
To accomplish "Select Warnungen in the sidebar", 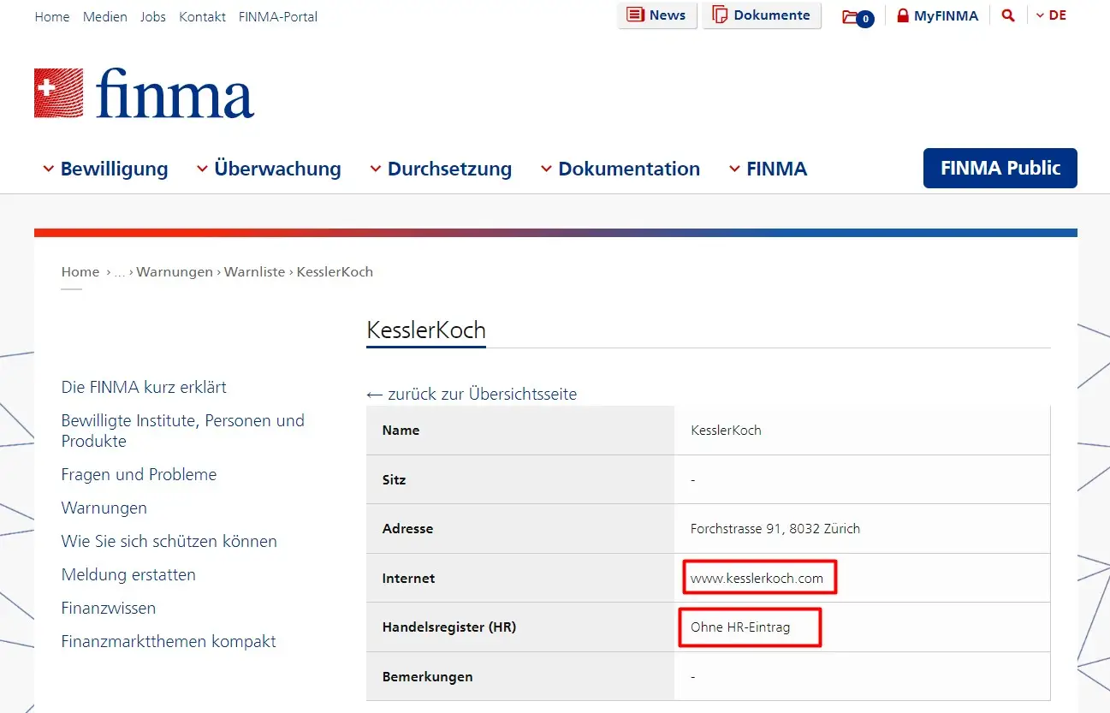I will [x=104, y=508].
